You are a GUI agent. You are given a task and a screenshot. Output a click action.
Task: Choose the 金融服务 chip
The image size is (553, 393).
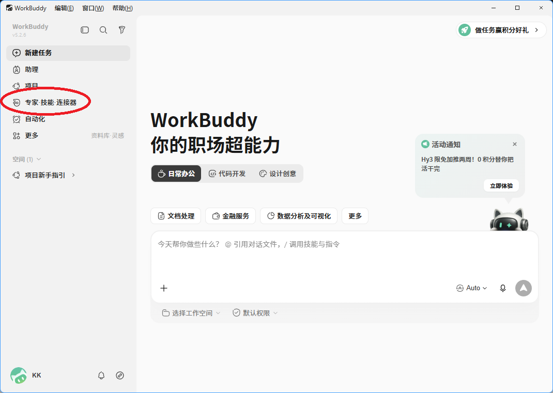tap(231, 216)
